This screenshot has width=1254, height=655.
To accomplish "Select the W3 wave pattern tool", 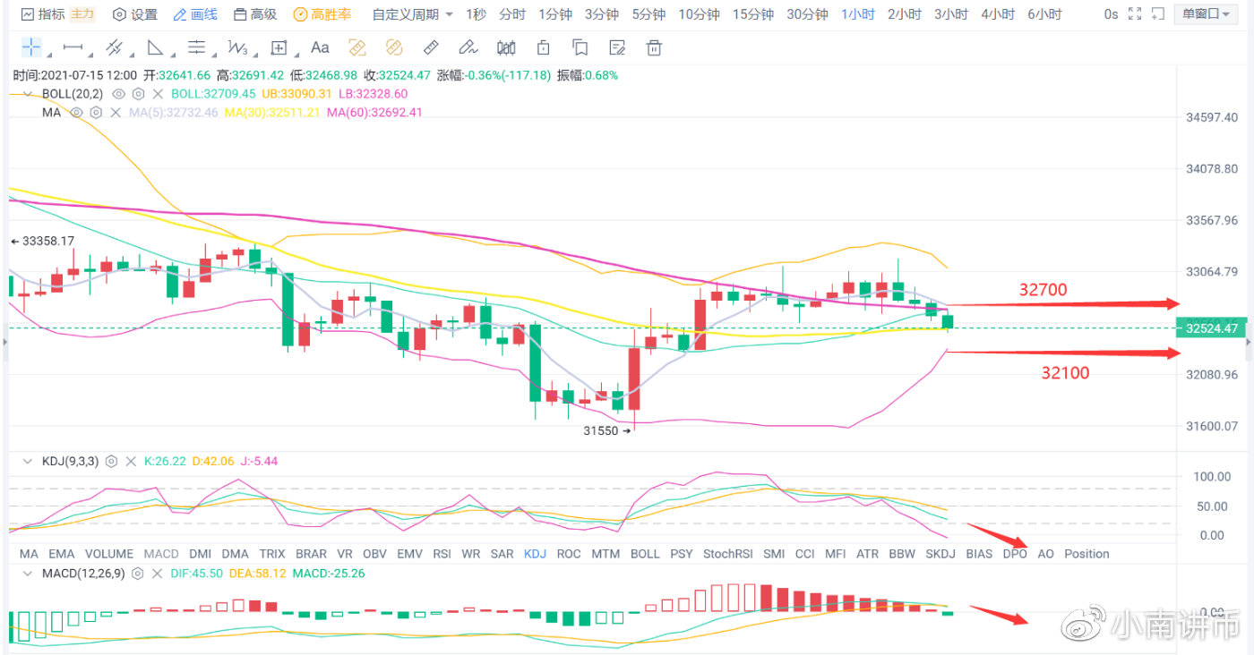I will (237, 47).
